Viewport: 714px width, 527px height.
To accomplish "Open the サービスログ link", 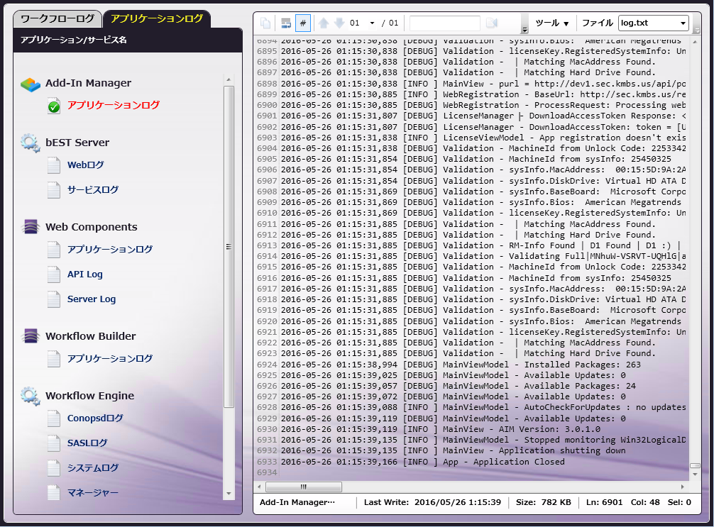I will [93, 190].
